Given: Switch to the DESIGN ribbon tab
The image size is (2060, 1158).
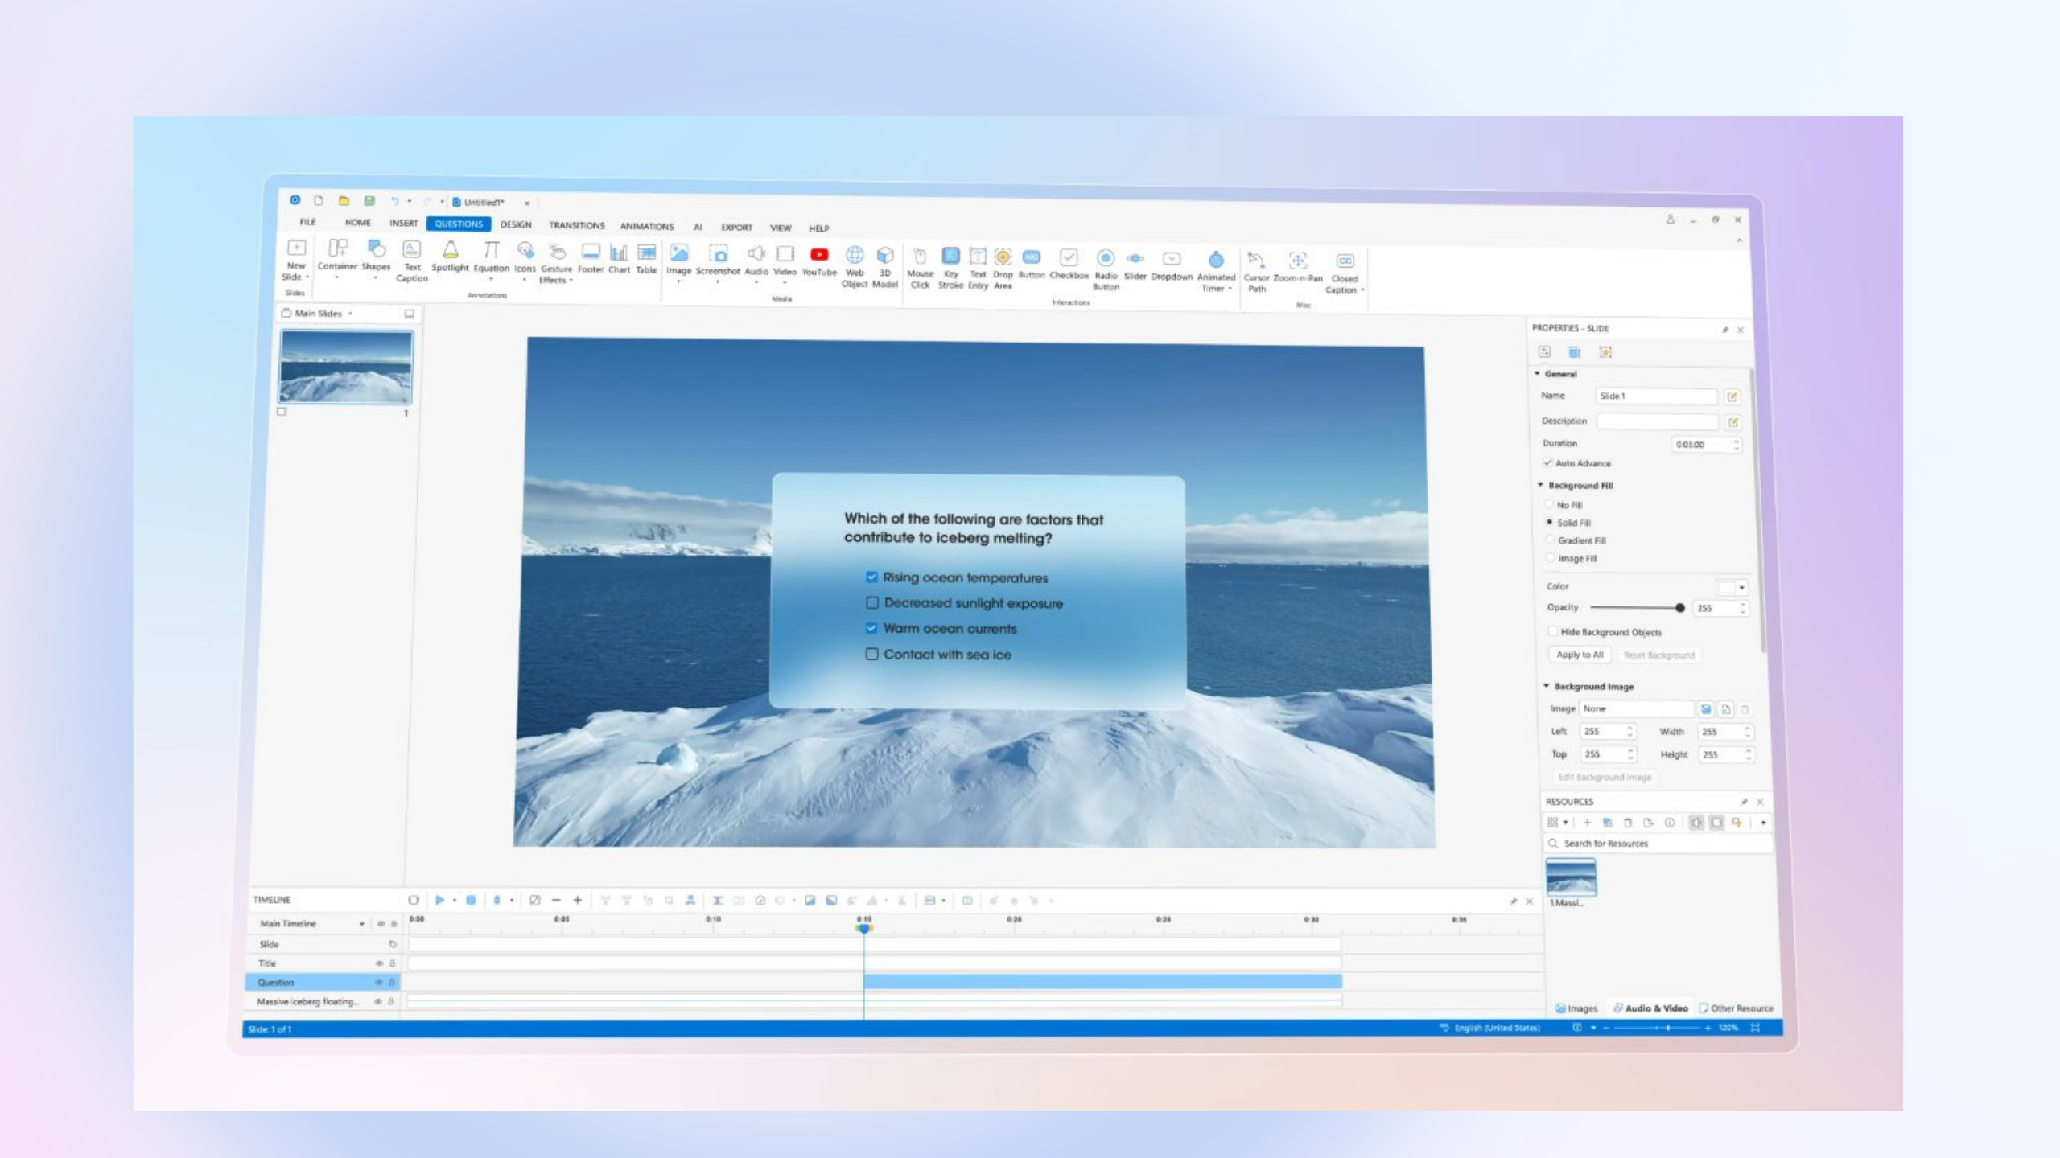Looking at the screenshot, I should click(x=516, y=224).
